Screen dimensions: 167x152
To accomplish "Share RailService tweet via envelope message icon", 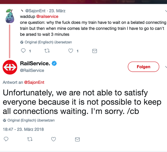I will point(77,139).
